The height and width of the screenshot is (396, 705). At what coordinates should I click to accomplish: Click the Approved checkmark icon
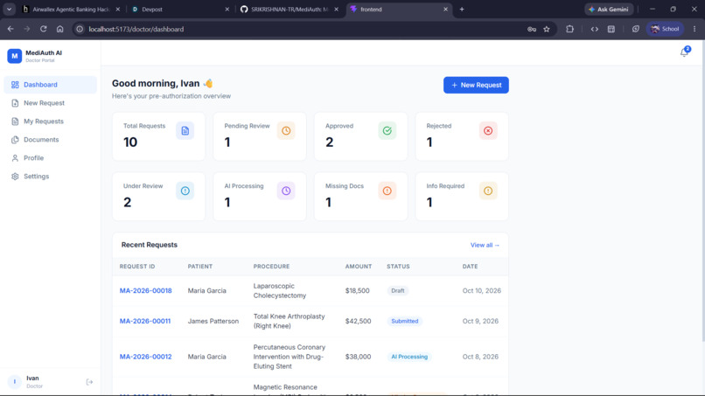(387, 131)
